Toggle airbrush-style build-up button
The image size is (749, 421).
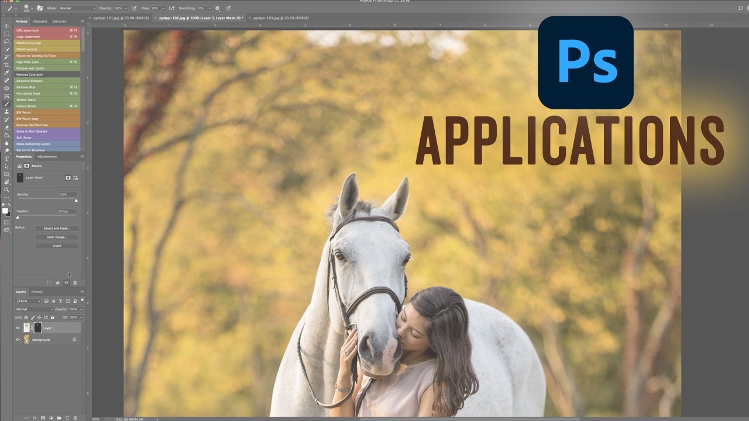pyautogui.click(x=171, y=8)
